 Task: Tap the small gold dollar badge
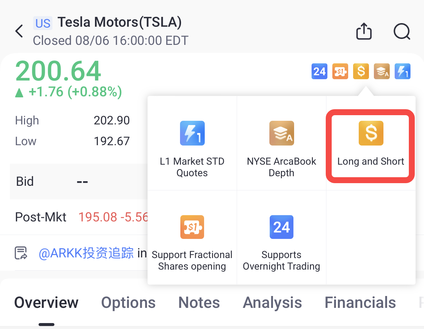361,71
